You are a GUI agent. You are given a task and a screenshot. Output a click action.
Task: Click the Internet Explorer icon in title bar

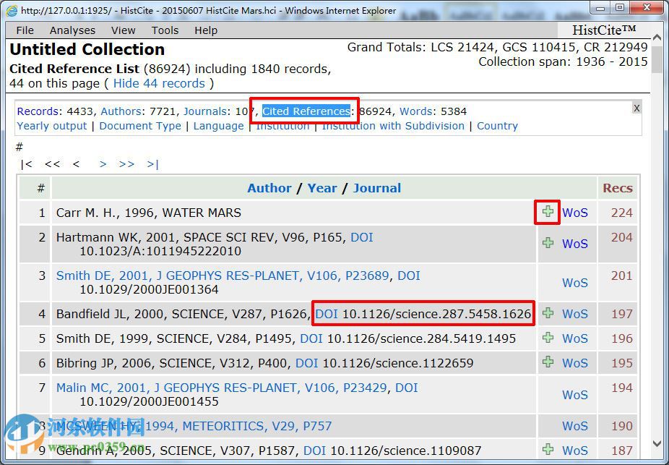click(x=12, y=10)
